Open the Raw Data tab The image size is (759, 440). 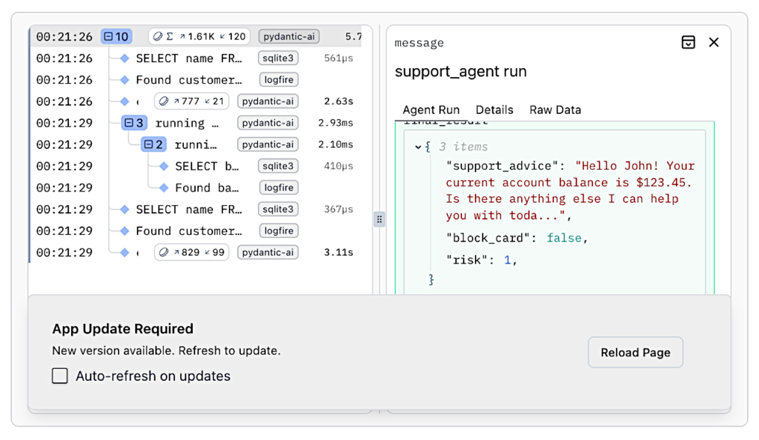pyautogui.click(x=554, y=110)
